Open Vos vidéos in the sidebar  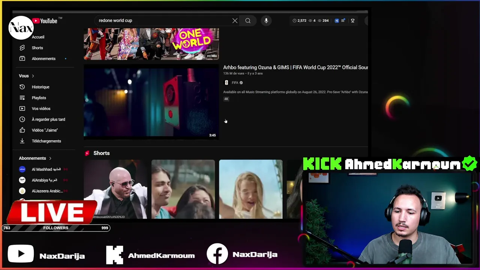[x=41, y=108]
